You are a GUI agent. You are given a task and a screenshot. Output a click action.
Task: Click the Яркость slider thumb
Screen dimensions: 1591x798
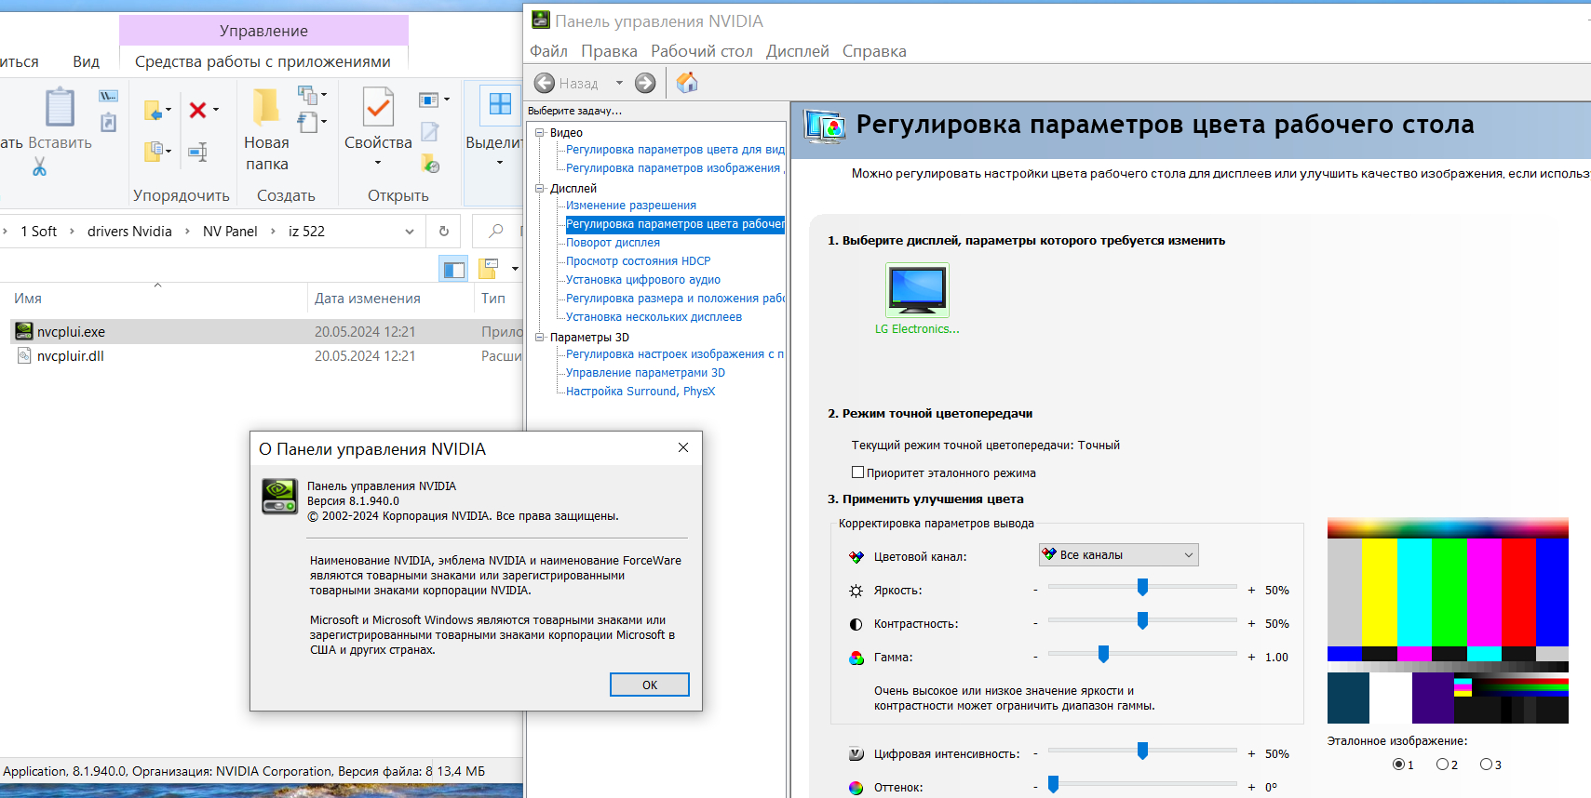tap(1142, 587)
